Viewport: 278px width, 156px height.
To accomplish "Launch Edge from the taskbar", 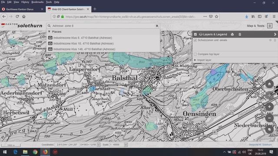I will pos(15,152).
